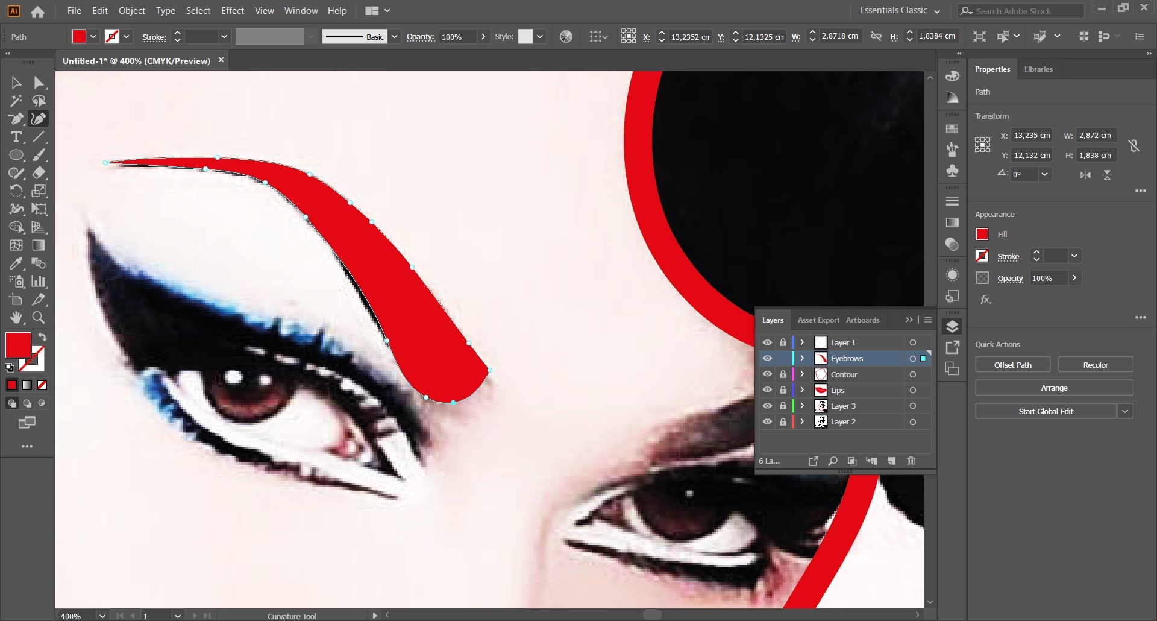Click the Offset Path button

coord(1012,365)
